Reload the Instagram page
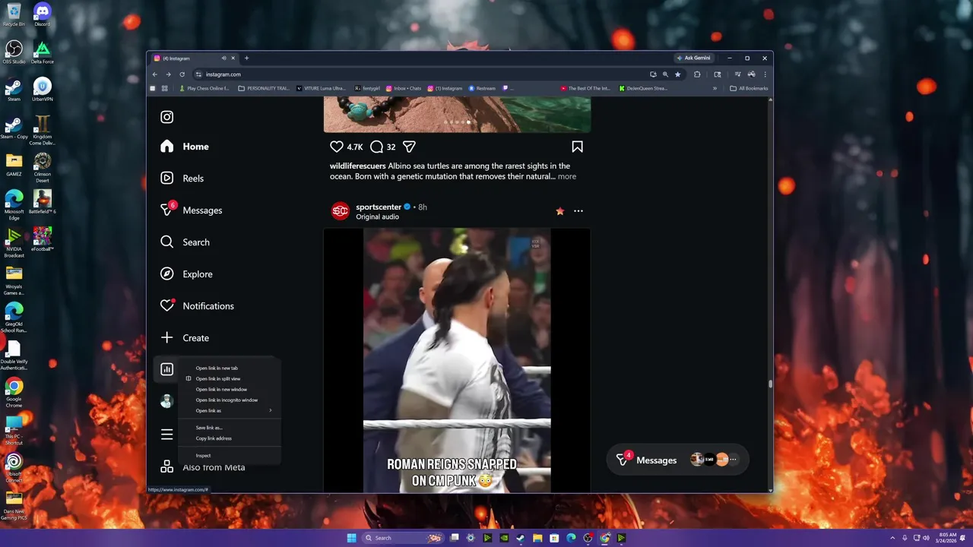This screenshot has width=973, height=547. pos(182,74)
